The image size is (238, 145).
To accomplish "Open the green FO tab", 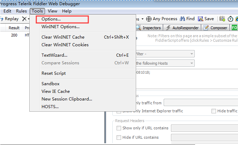I will 234,28.
